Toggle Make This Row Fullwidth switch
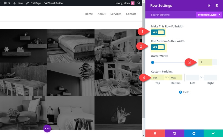The height and width of the screenshot is (137, 223). [x=158, y=32]
